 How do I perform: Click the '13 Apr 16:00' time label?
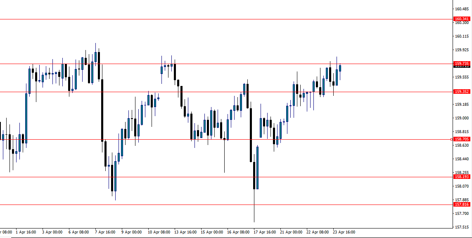point(185,232)
